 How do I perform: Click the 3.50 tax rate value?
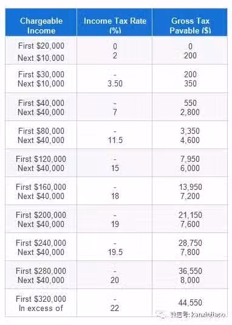coord(115,84)
